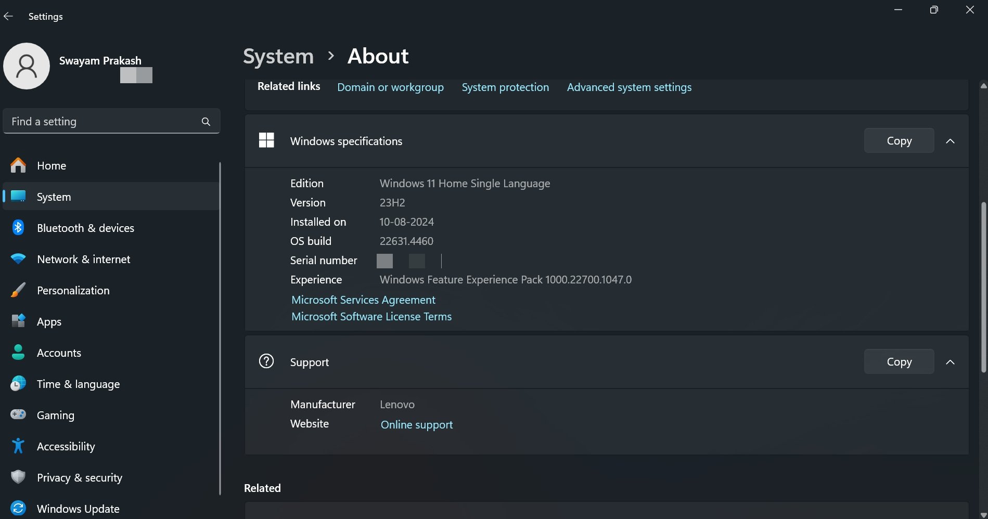Open Accessibility settings category
Screen dimensions: 988x519
[111, 446]
